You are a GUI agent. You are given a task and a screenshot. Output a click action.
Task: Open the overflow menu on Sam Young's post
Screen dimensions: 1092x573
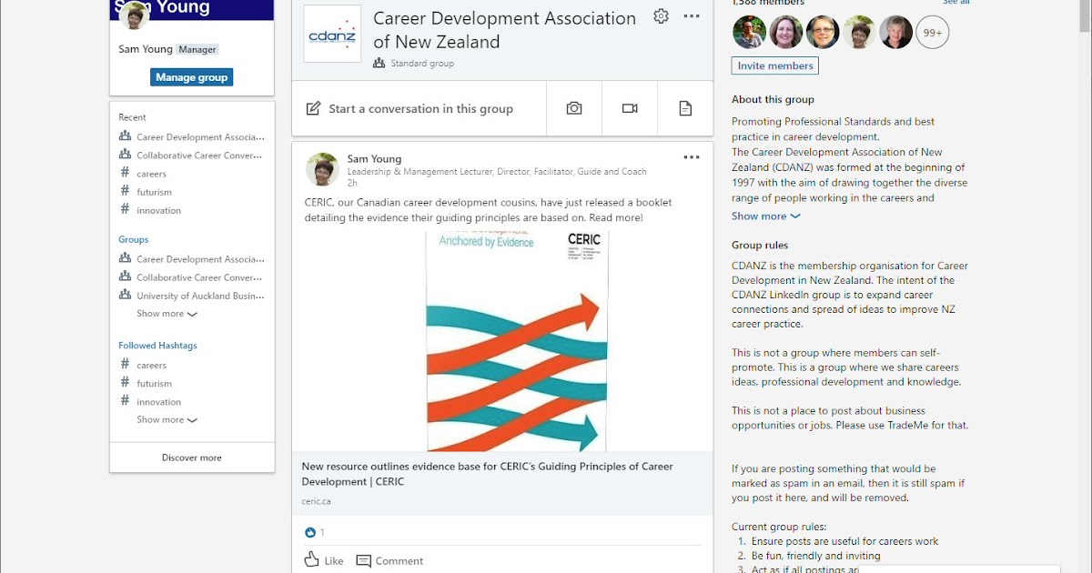click(692, 156)
